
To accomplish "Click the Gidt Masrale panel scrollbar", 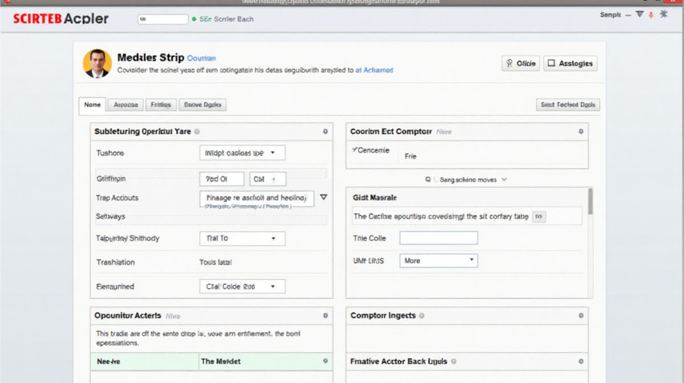I will click(x=590, y=202).
